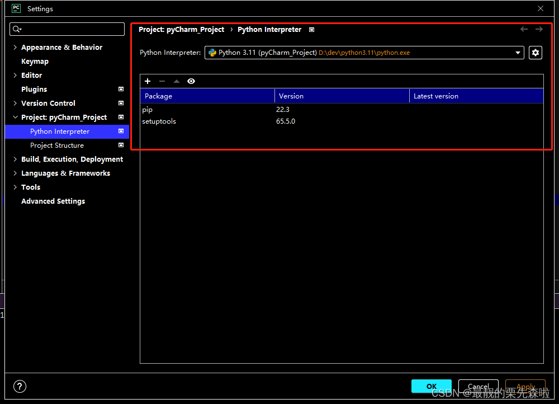559x404 pixels.
Task: Go back using the left arrow
Action: coord(524,29)
